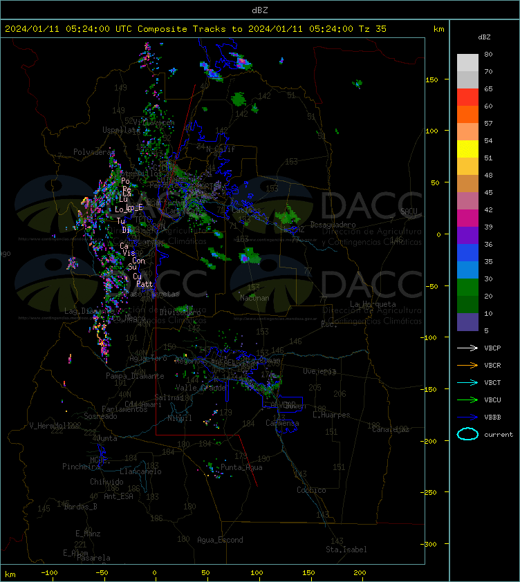Click the green VBCU arrow legend icon
Viewport: 520px width, 582px height.
(467, 400)
